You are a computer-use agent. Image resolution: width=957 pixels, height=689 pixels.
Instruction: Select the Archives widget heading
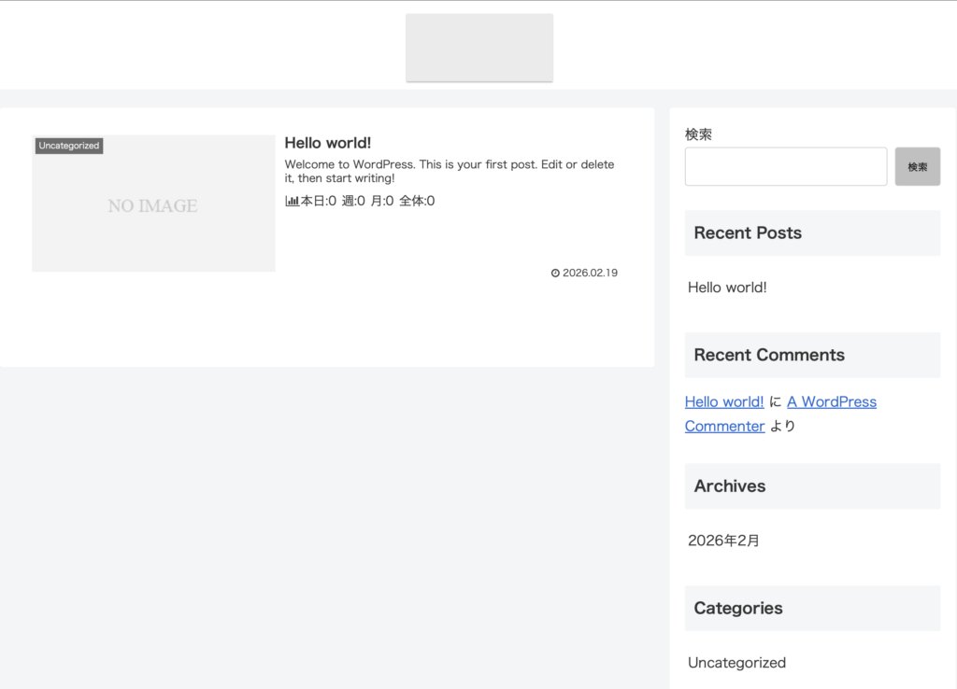point(729,485)
